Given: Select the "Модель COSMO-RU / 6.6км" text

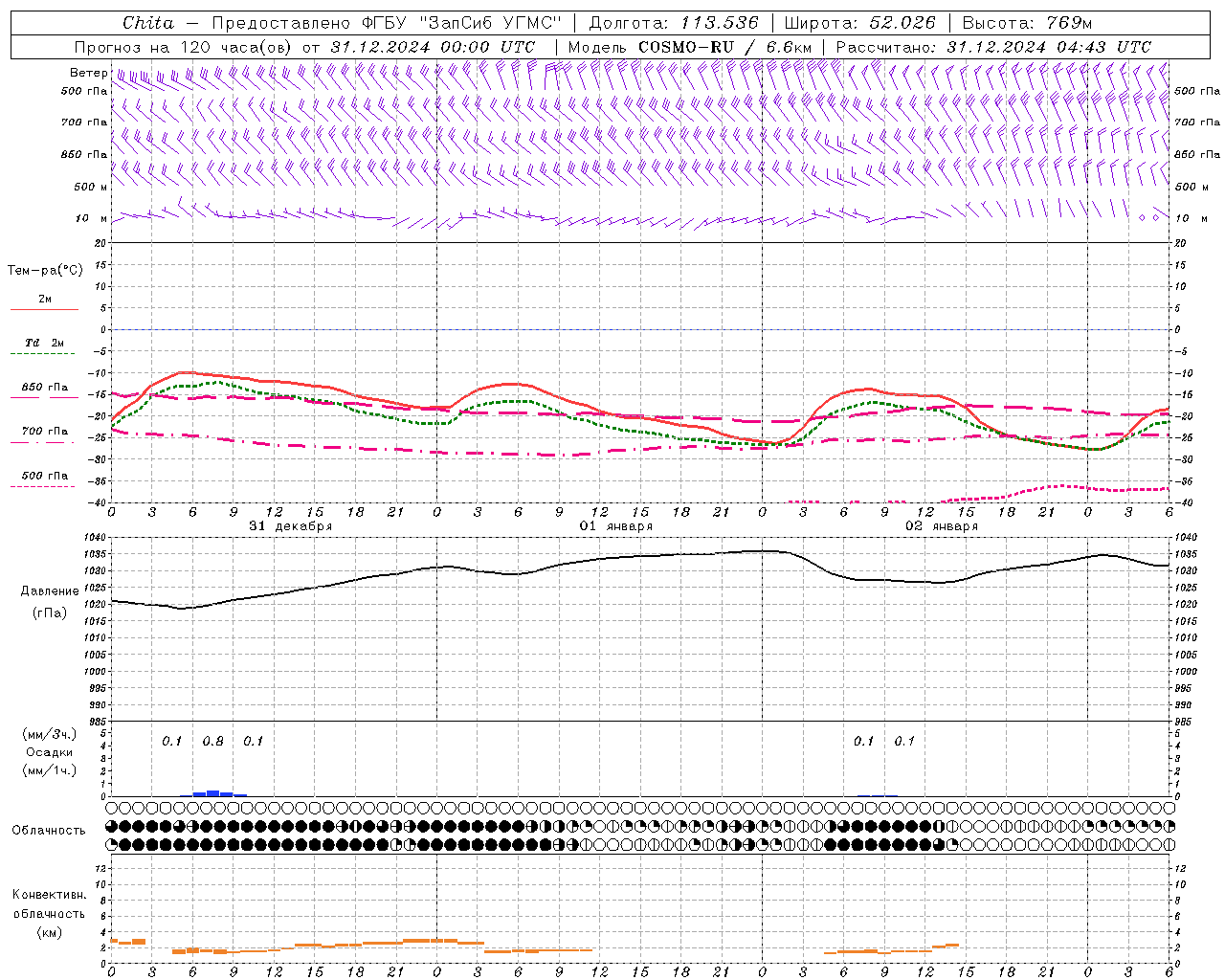Looking at the screenshot, I should tap(690, 47).
